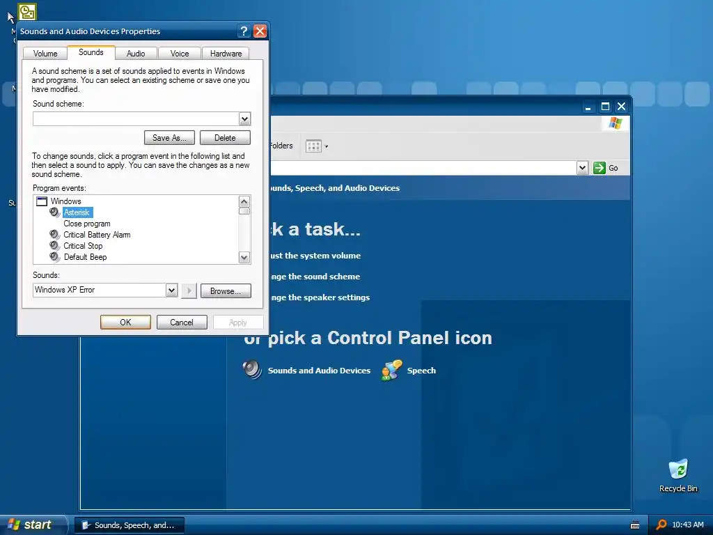Click the Delete scheme button
Viewport: 713px width, 535px height.
pos(225,138)
